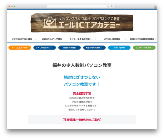This screenshot has width=164, height=139.
Task: Click the 安心してお任せください! line
Action: [82, 110]
